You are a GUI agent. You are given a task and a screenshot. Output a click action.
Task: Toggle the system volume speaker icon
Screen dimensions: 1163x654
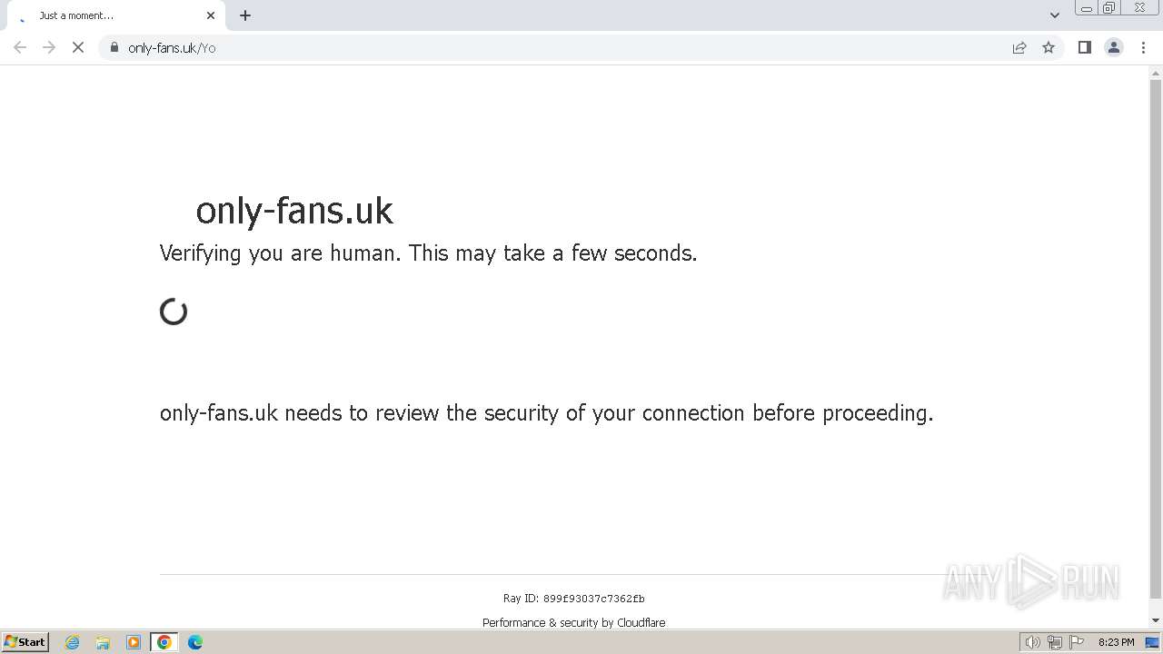click(x=1032, y=642)
